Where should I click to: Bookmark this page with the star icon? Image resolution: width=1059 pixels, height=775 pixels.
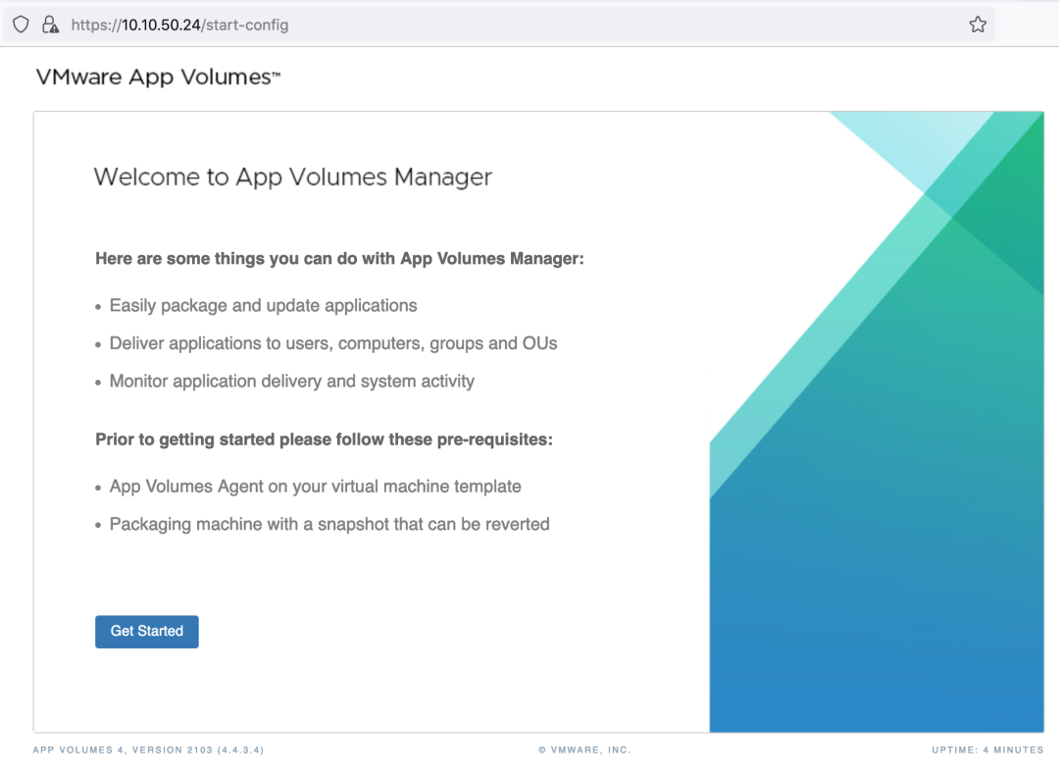[x=977, y=25]
